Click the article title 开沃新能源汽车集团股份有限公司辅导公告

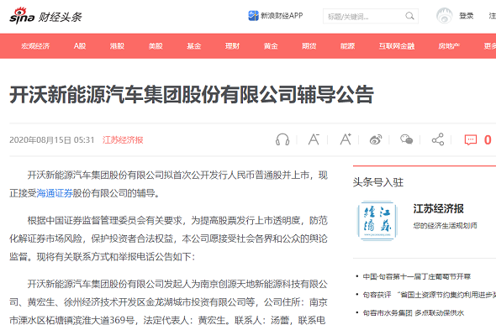[x=192, y=94]
